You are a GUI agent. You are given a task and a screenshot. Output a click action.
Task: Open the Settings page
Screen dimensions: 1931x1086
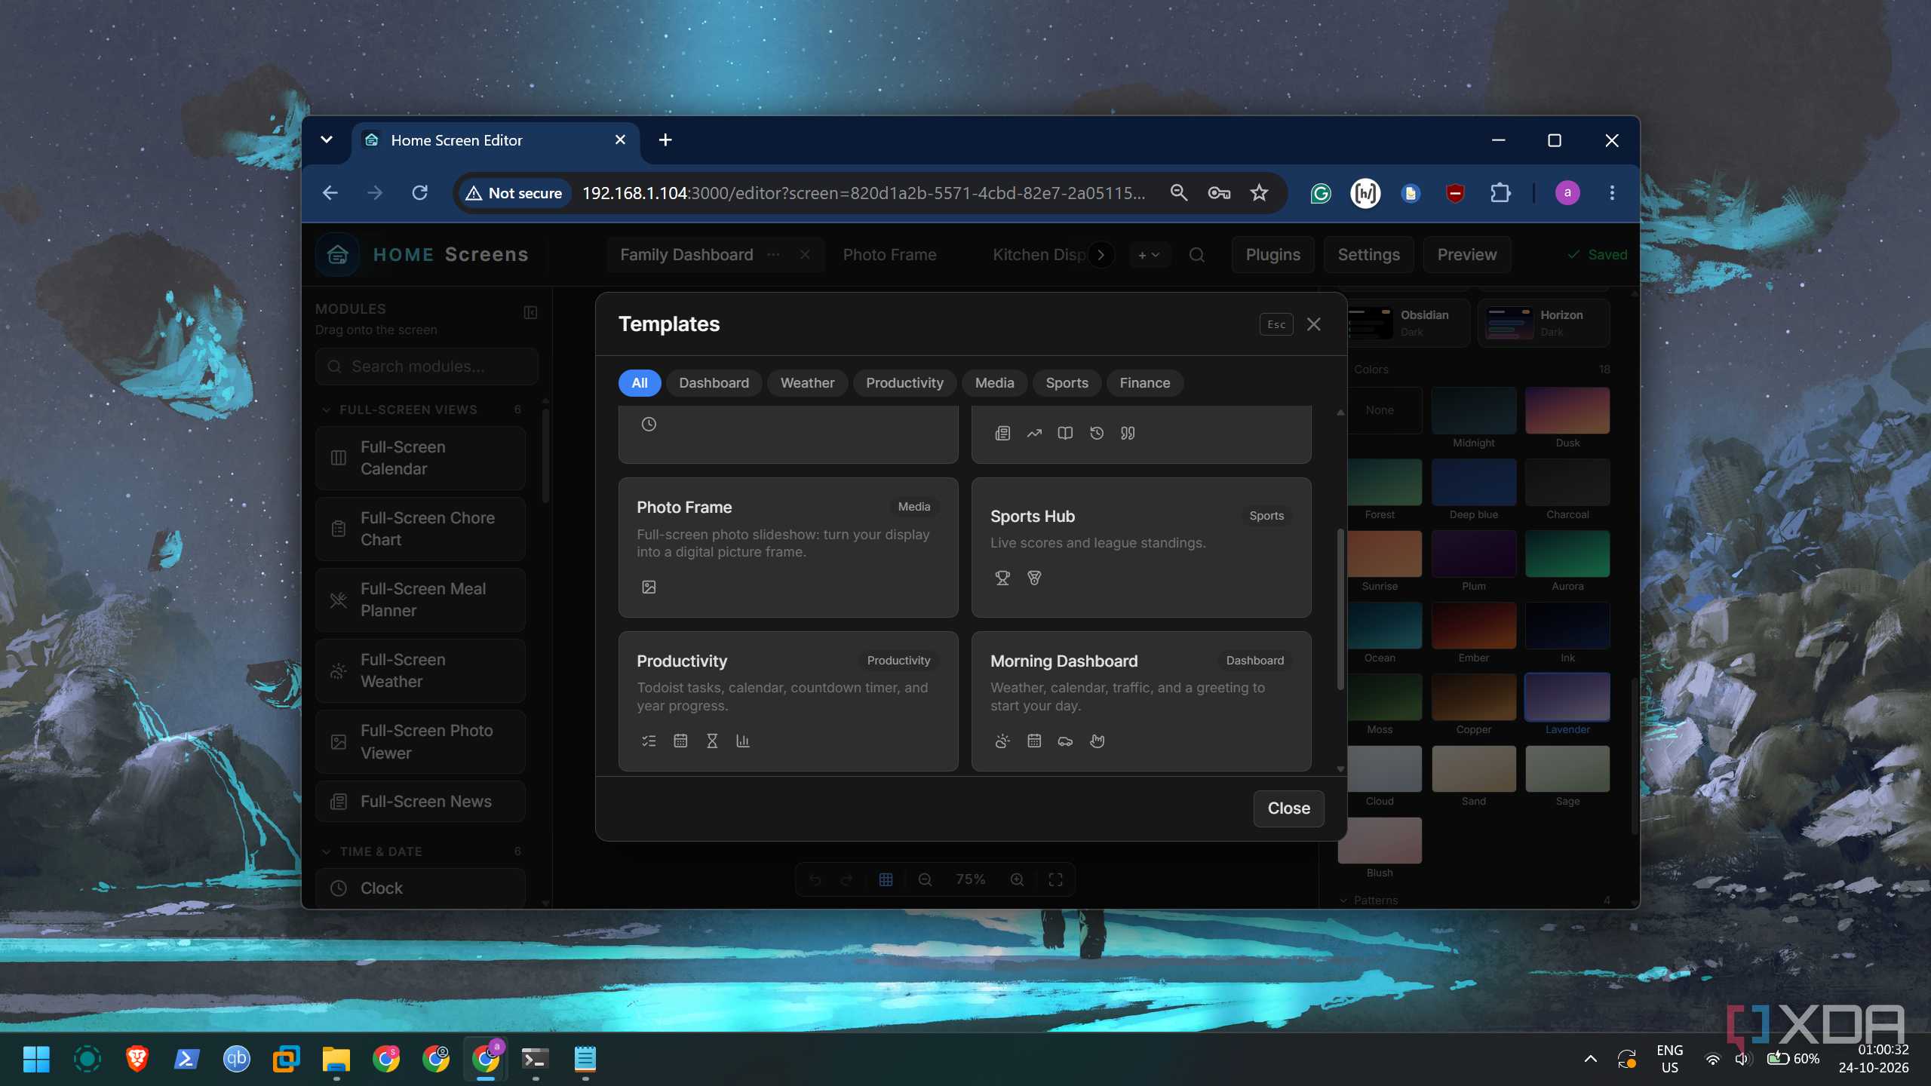coord(1368,255)
